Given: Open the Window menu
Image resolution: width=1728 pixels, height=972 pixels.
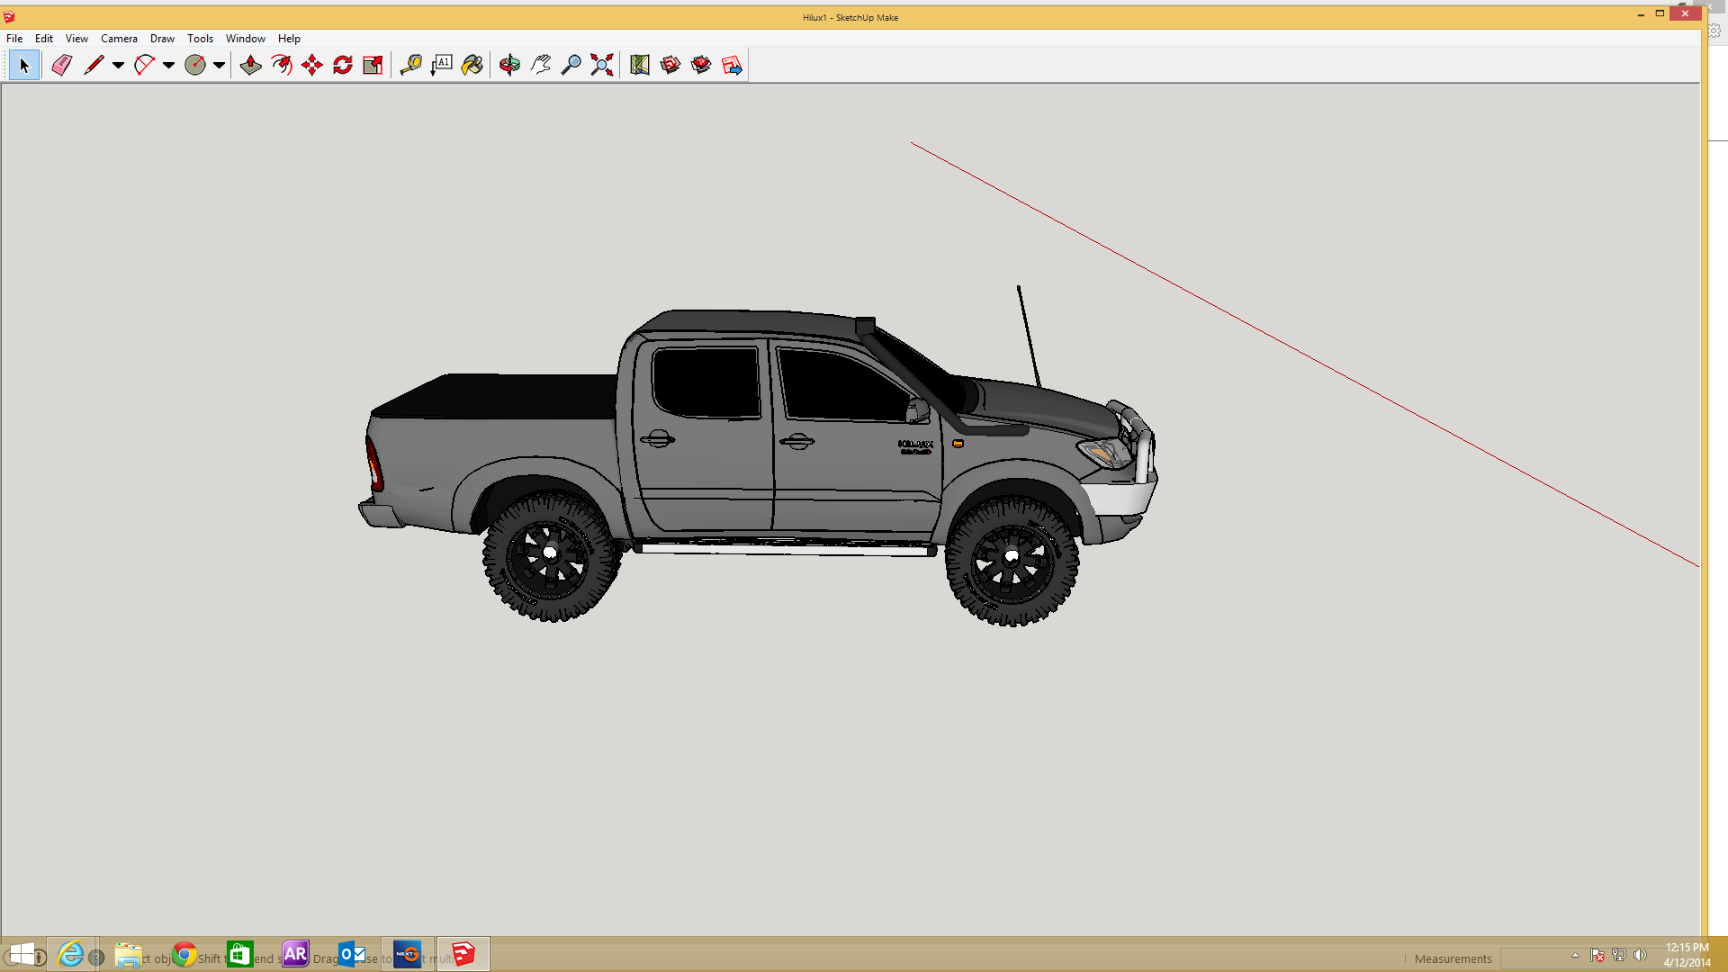Looking at the screenshot, I should tap(245, 39).
